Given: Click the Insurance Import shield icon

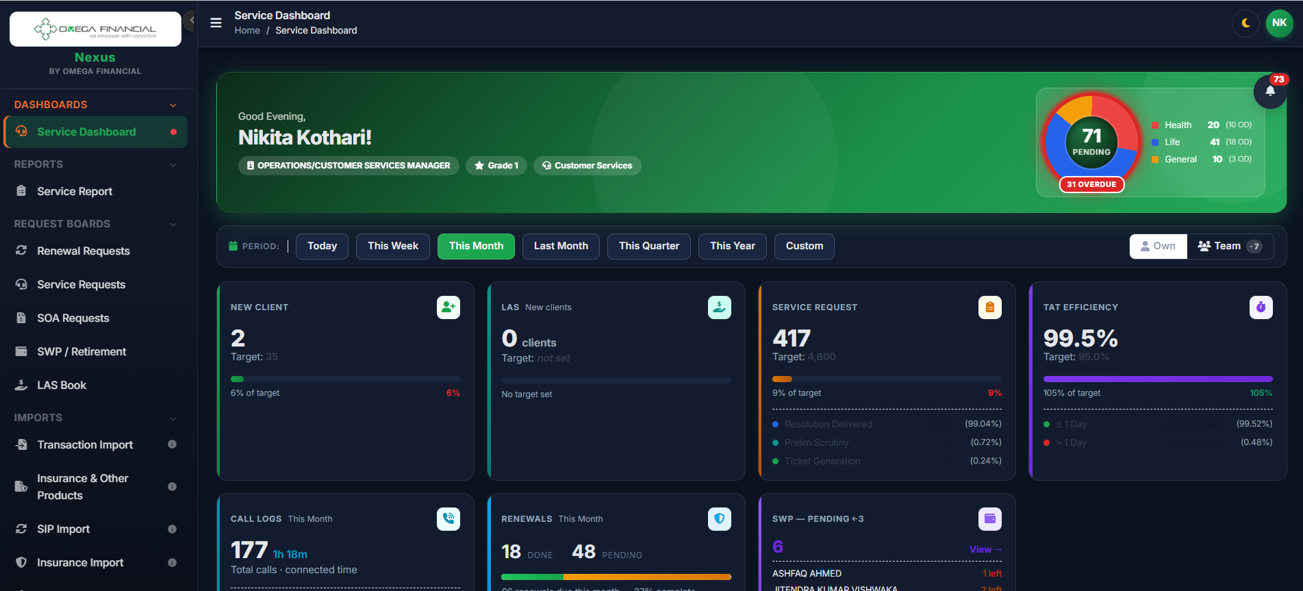Looking at the screenshot, I should pos(21,562).
